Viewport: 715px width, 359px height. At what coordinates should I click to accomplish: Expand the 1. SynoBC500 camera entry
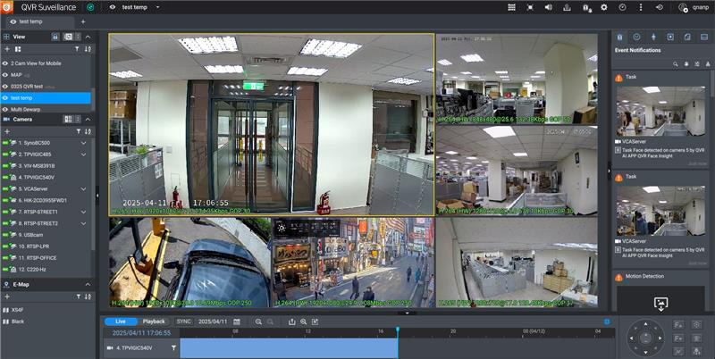83,143
